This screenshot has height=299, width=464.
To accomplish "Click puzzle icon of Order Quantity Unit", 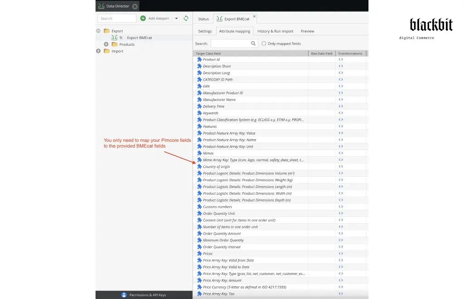I will tap(199, 213).
